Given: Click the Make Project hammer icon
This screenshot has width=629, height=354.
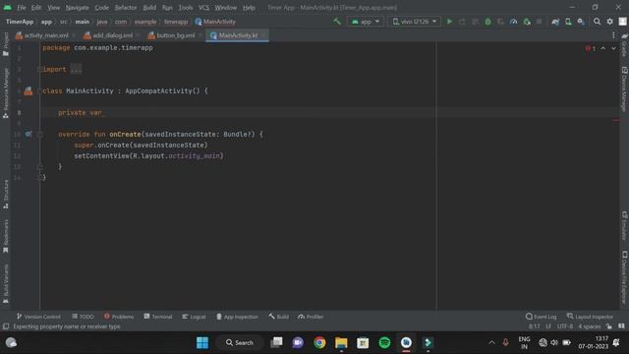Looking at the screenshot, I should 337,22.
